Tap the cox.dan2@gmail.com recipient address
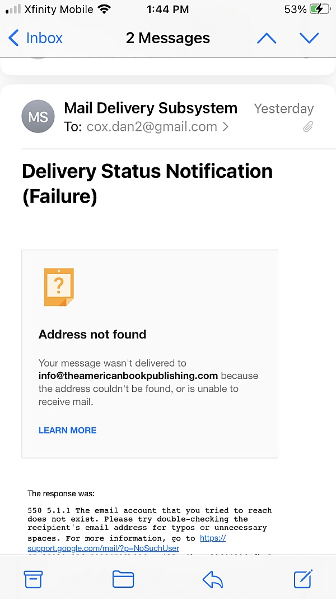336x599 pixels. [152, 127]
